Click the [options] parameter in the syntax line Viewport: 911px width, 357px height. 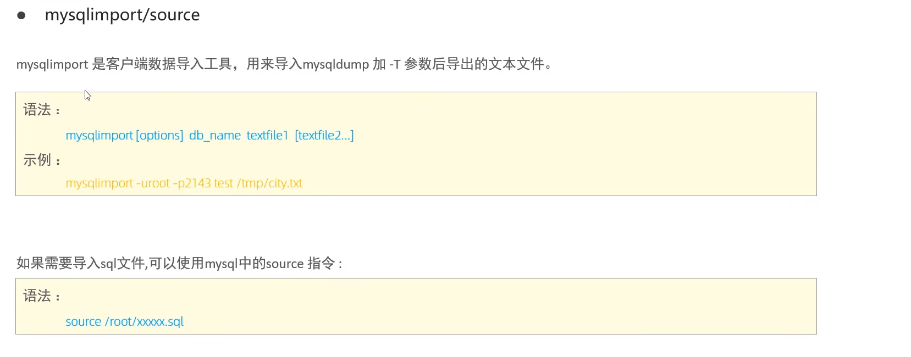pyautogui.click(x=159, y=136)
